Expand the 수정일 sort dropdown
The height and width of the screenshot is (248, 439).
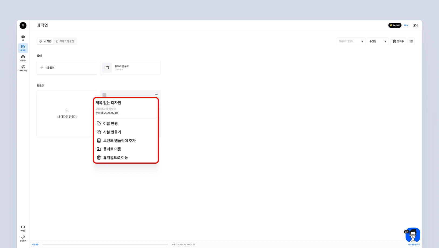pos(378,41)
